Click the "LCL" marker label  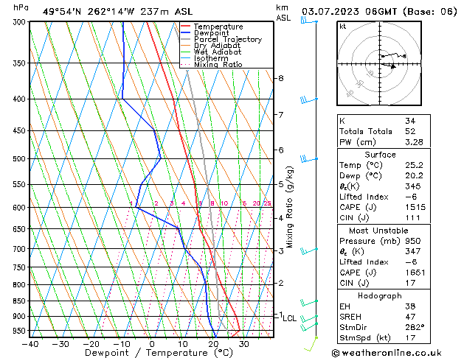tap(289, 318)
